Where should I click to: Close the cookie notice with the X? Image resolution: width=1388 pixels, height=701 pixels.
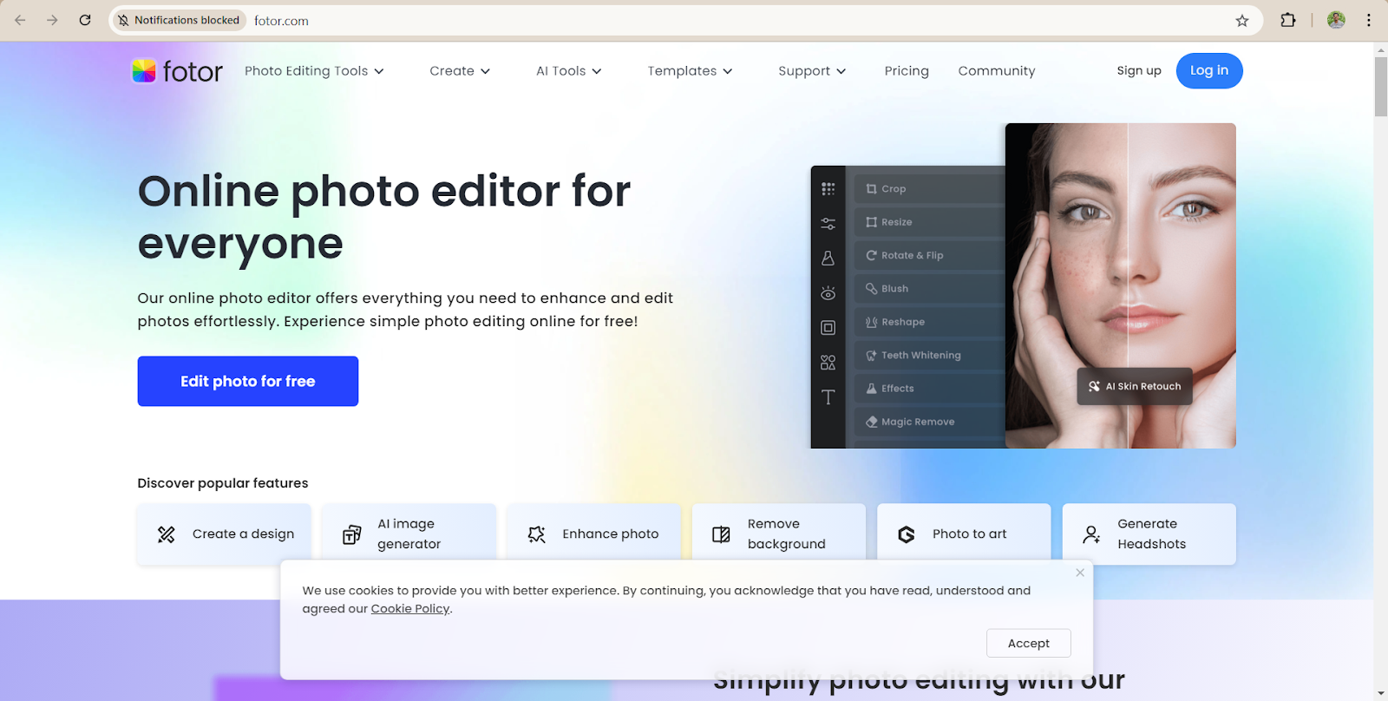pyautogui.click(x=1080, y=573)
